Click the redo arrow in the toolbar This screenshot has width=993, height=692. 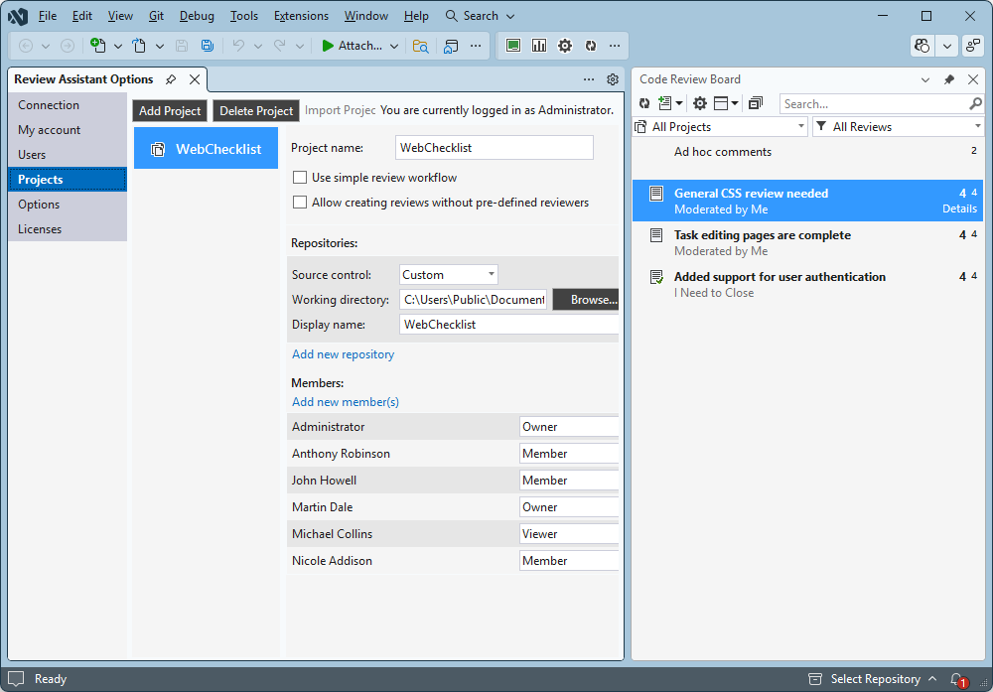pyautogui.click(x=279, y=46)
